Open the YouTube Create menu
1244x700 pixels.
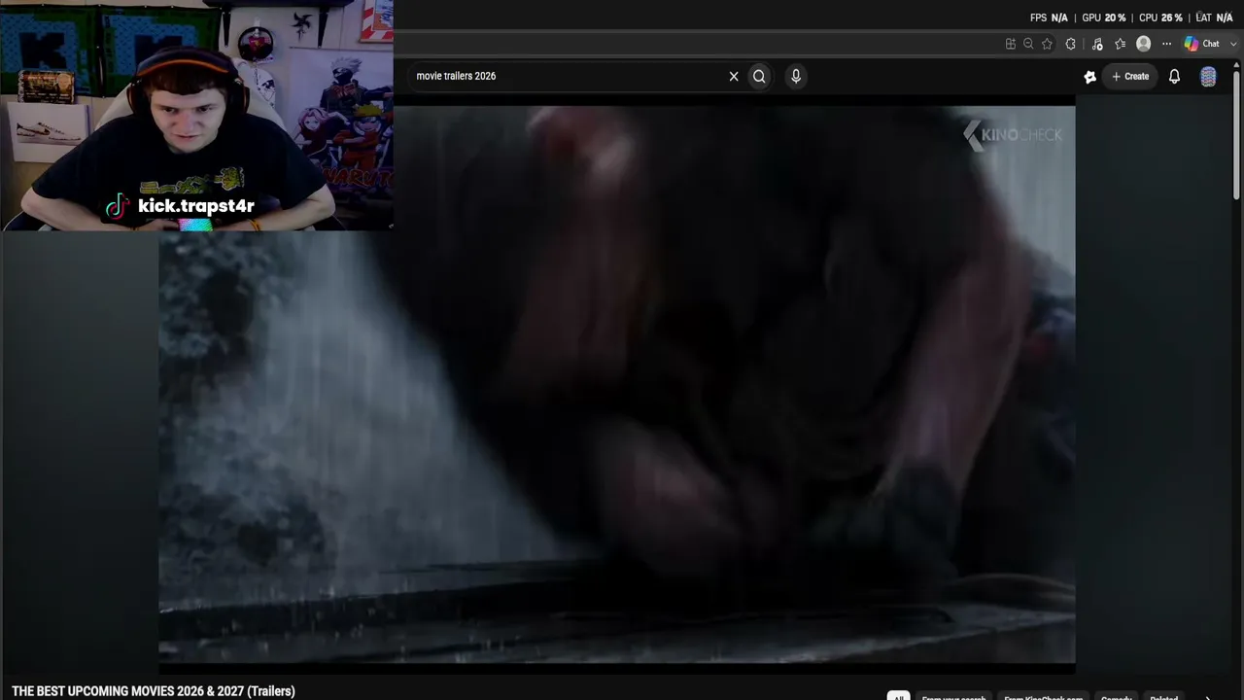click(1130, 76)
